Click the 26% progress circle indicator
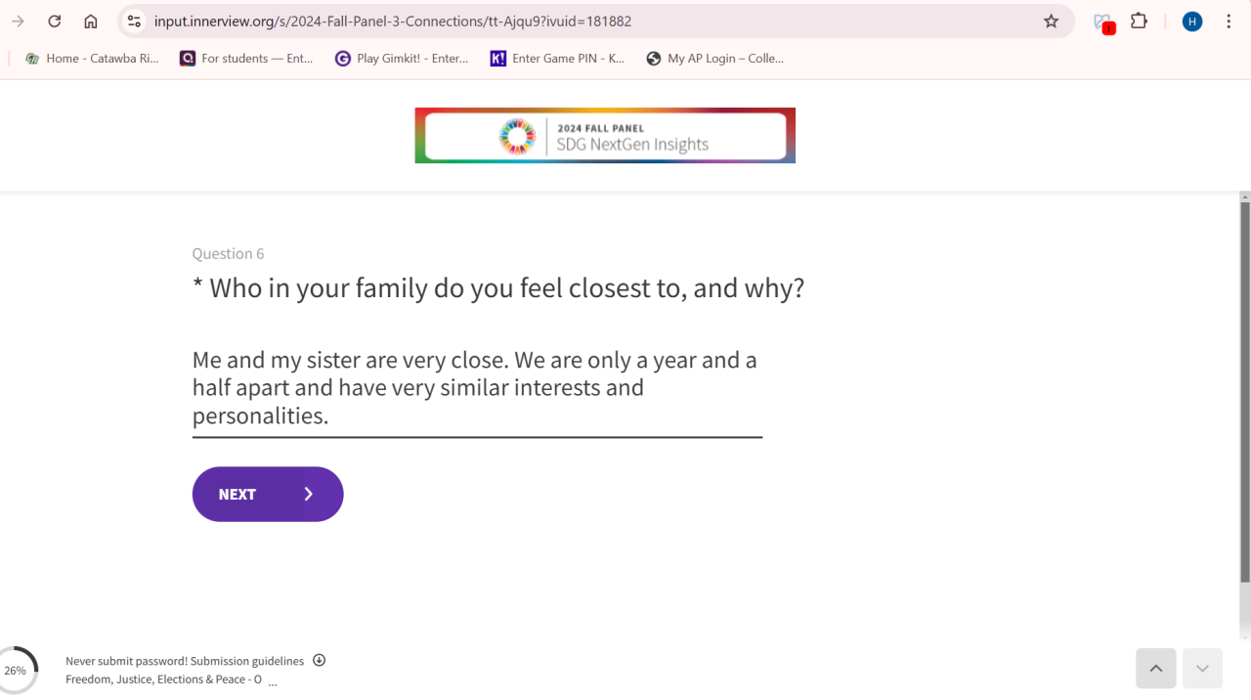This screenshot has width=1251, height=700. [x=16, y=671]
